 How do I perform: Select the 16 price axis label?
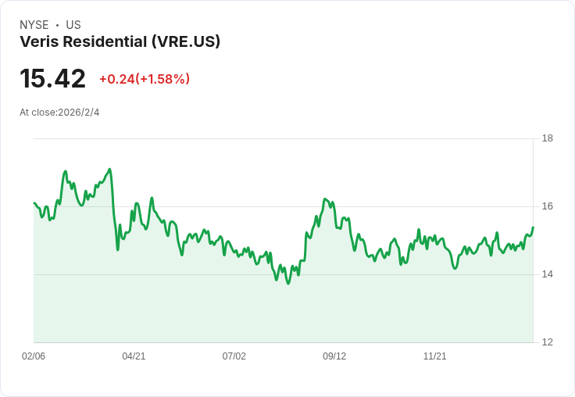click(x=548, y=206)
